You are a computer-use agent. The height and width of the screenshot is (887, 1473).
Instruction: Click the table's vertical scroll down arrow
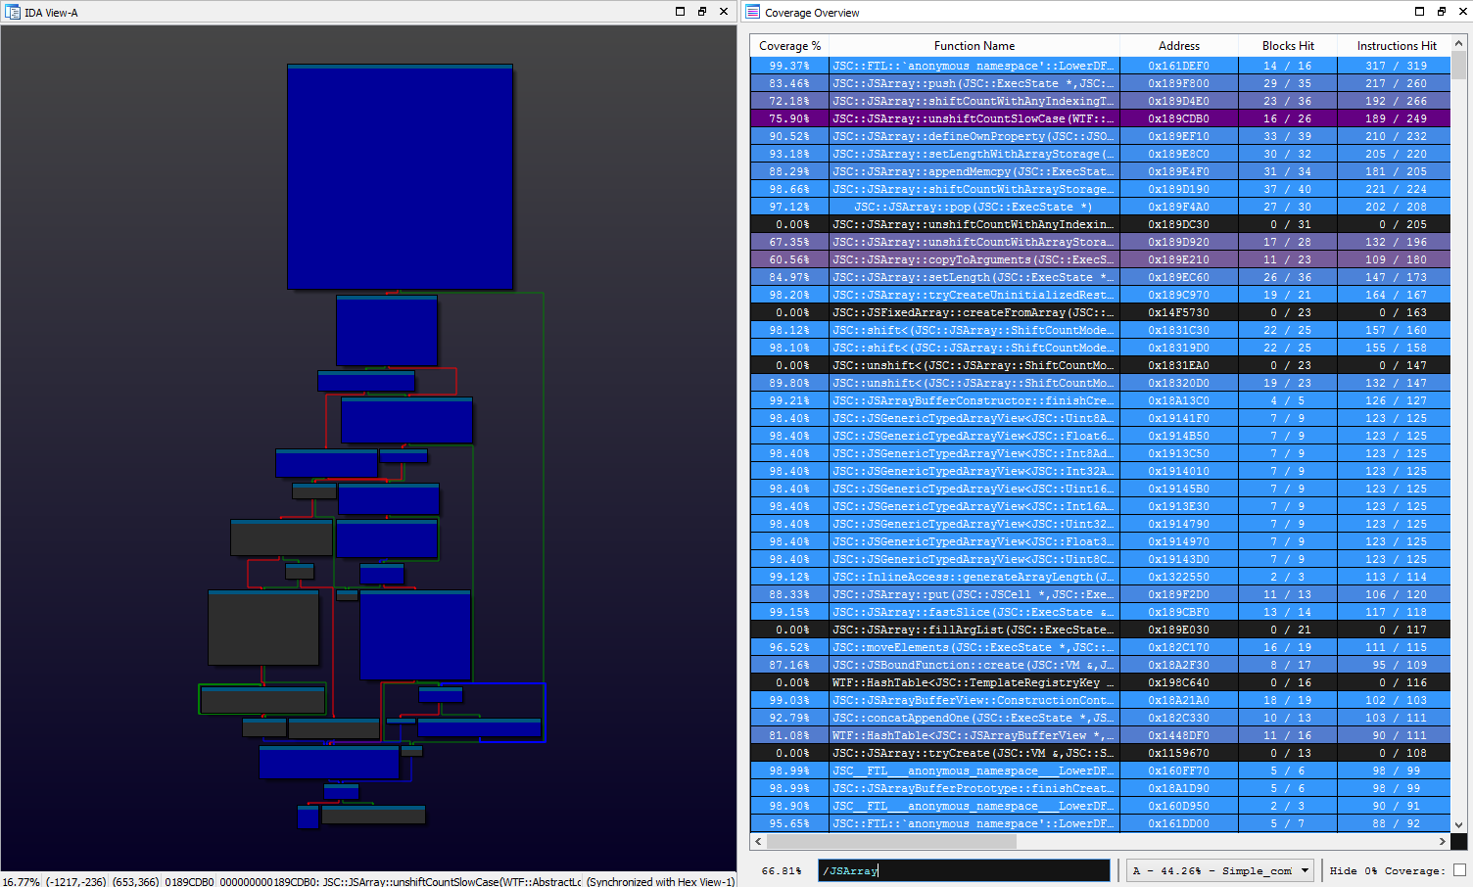[1459, 825]
